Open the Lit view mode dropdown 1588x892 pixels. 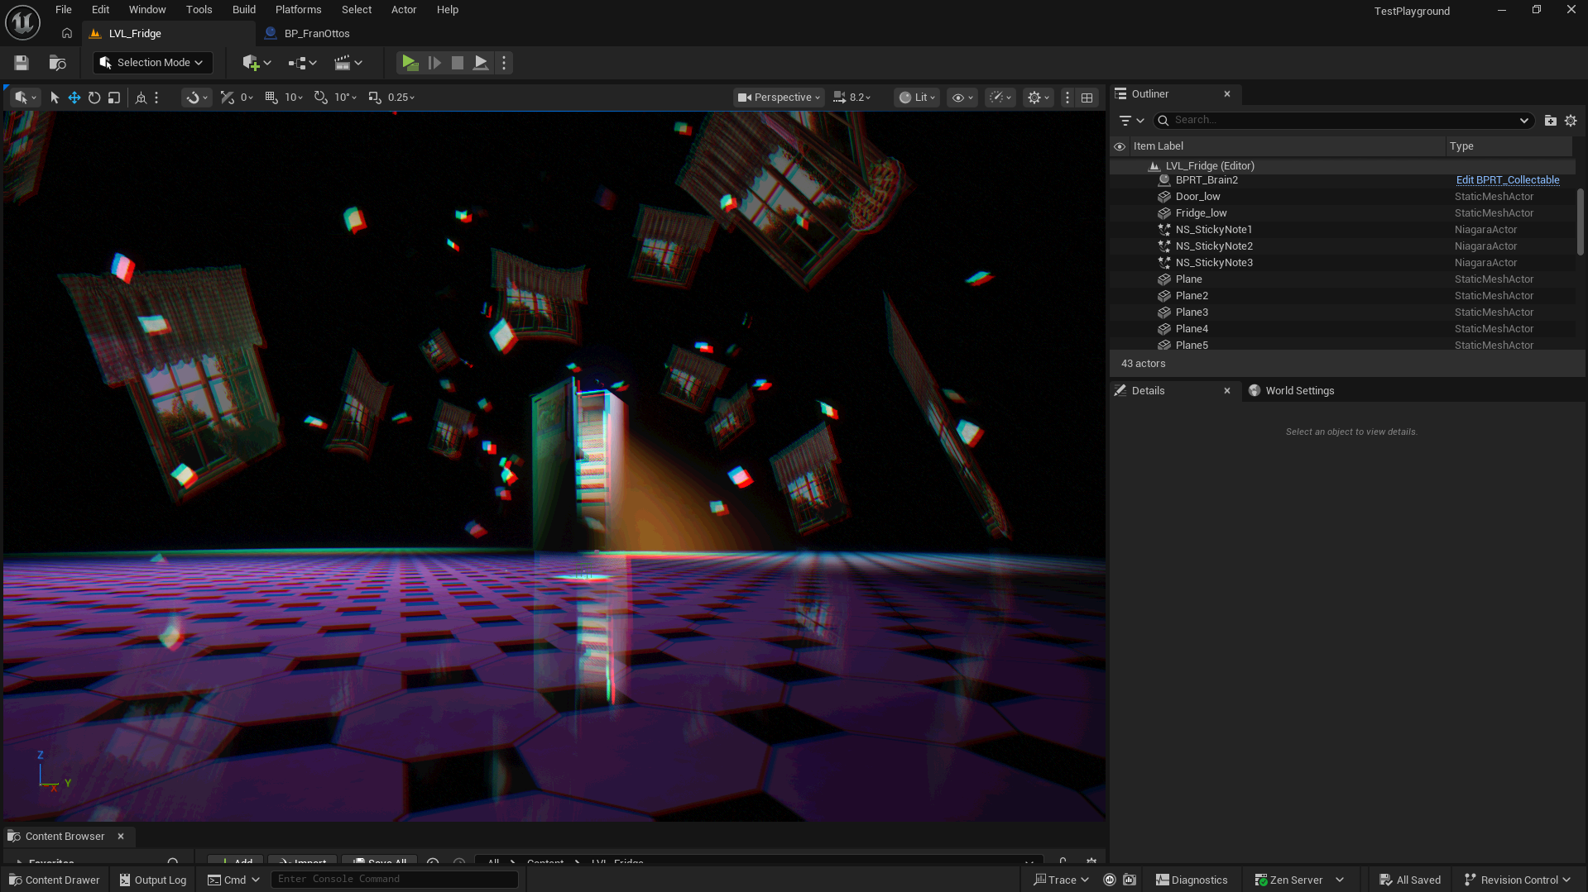[x=917, y=98]
